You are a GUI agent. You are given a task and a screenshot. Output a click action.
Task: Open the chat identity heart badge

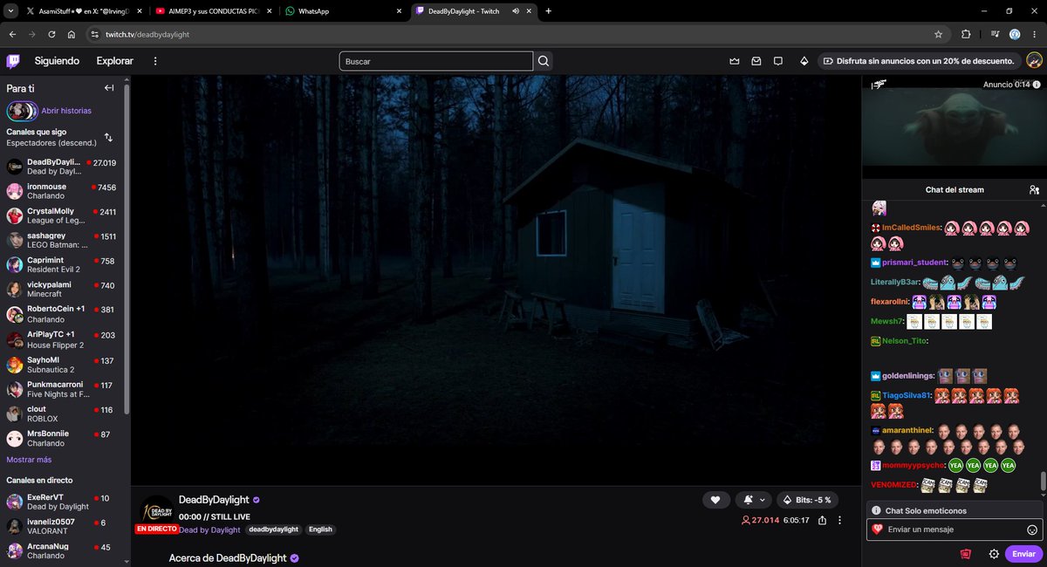[877, 529]
